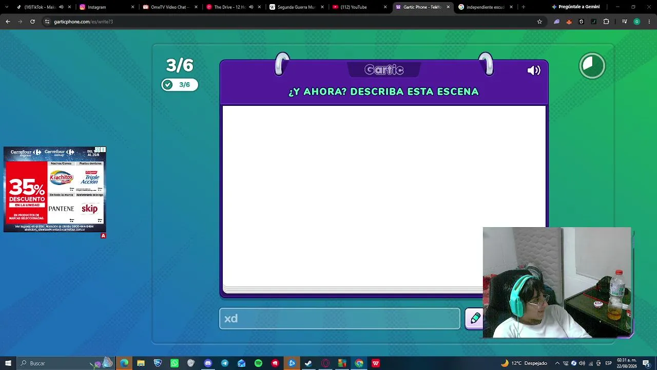Open site information for garticphone.com
This screenshot has height=370, width=657.
pos(47,22)
